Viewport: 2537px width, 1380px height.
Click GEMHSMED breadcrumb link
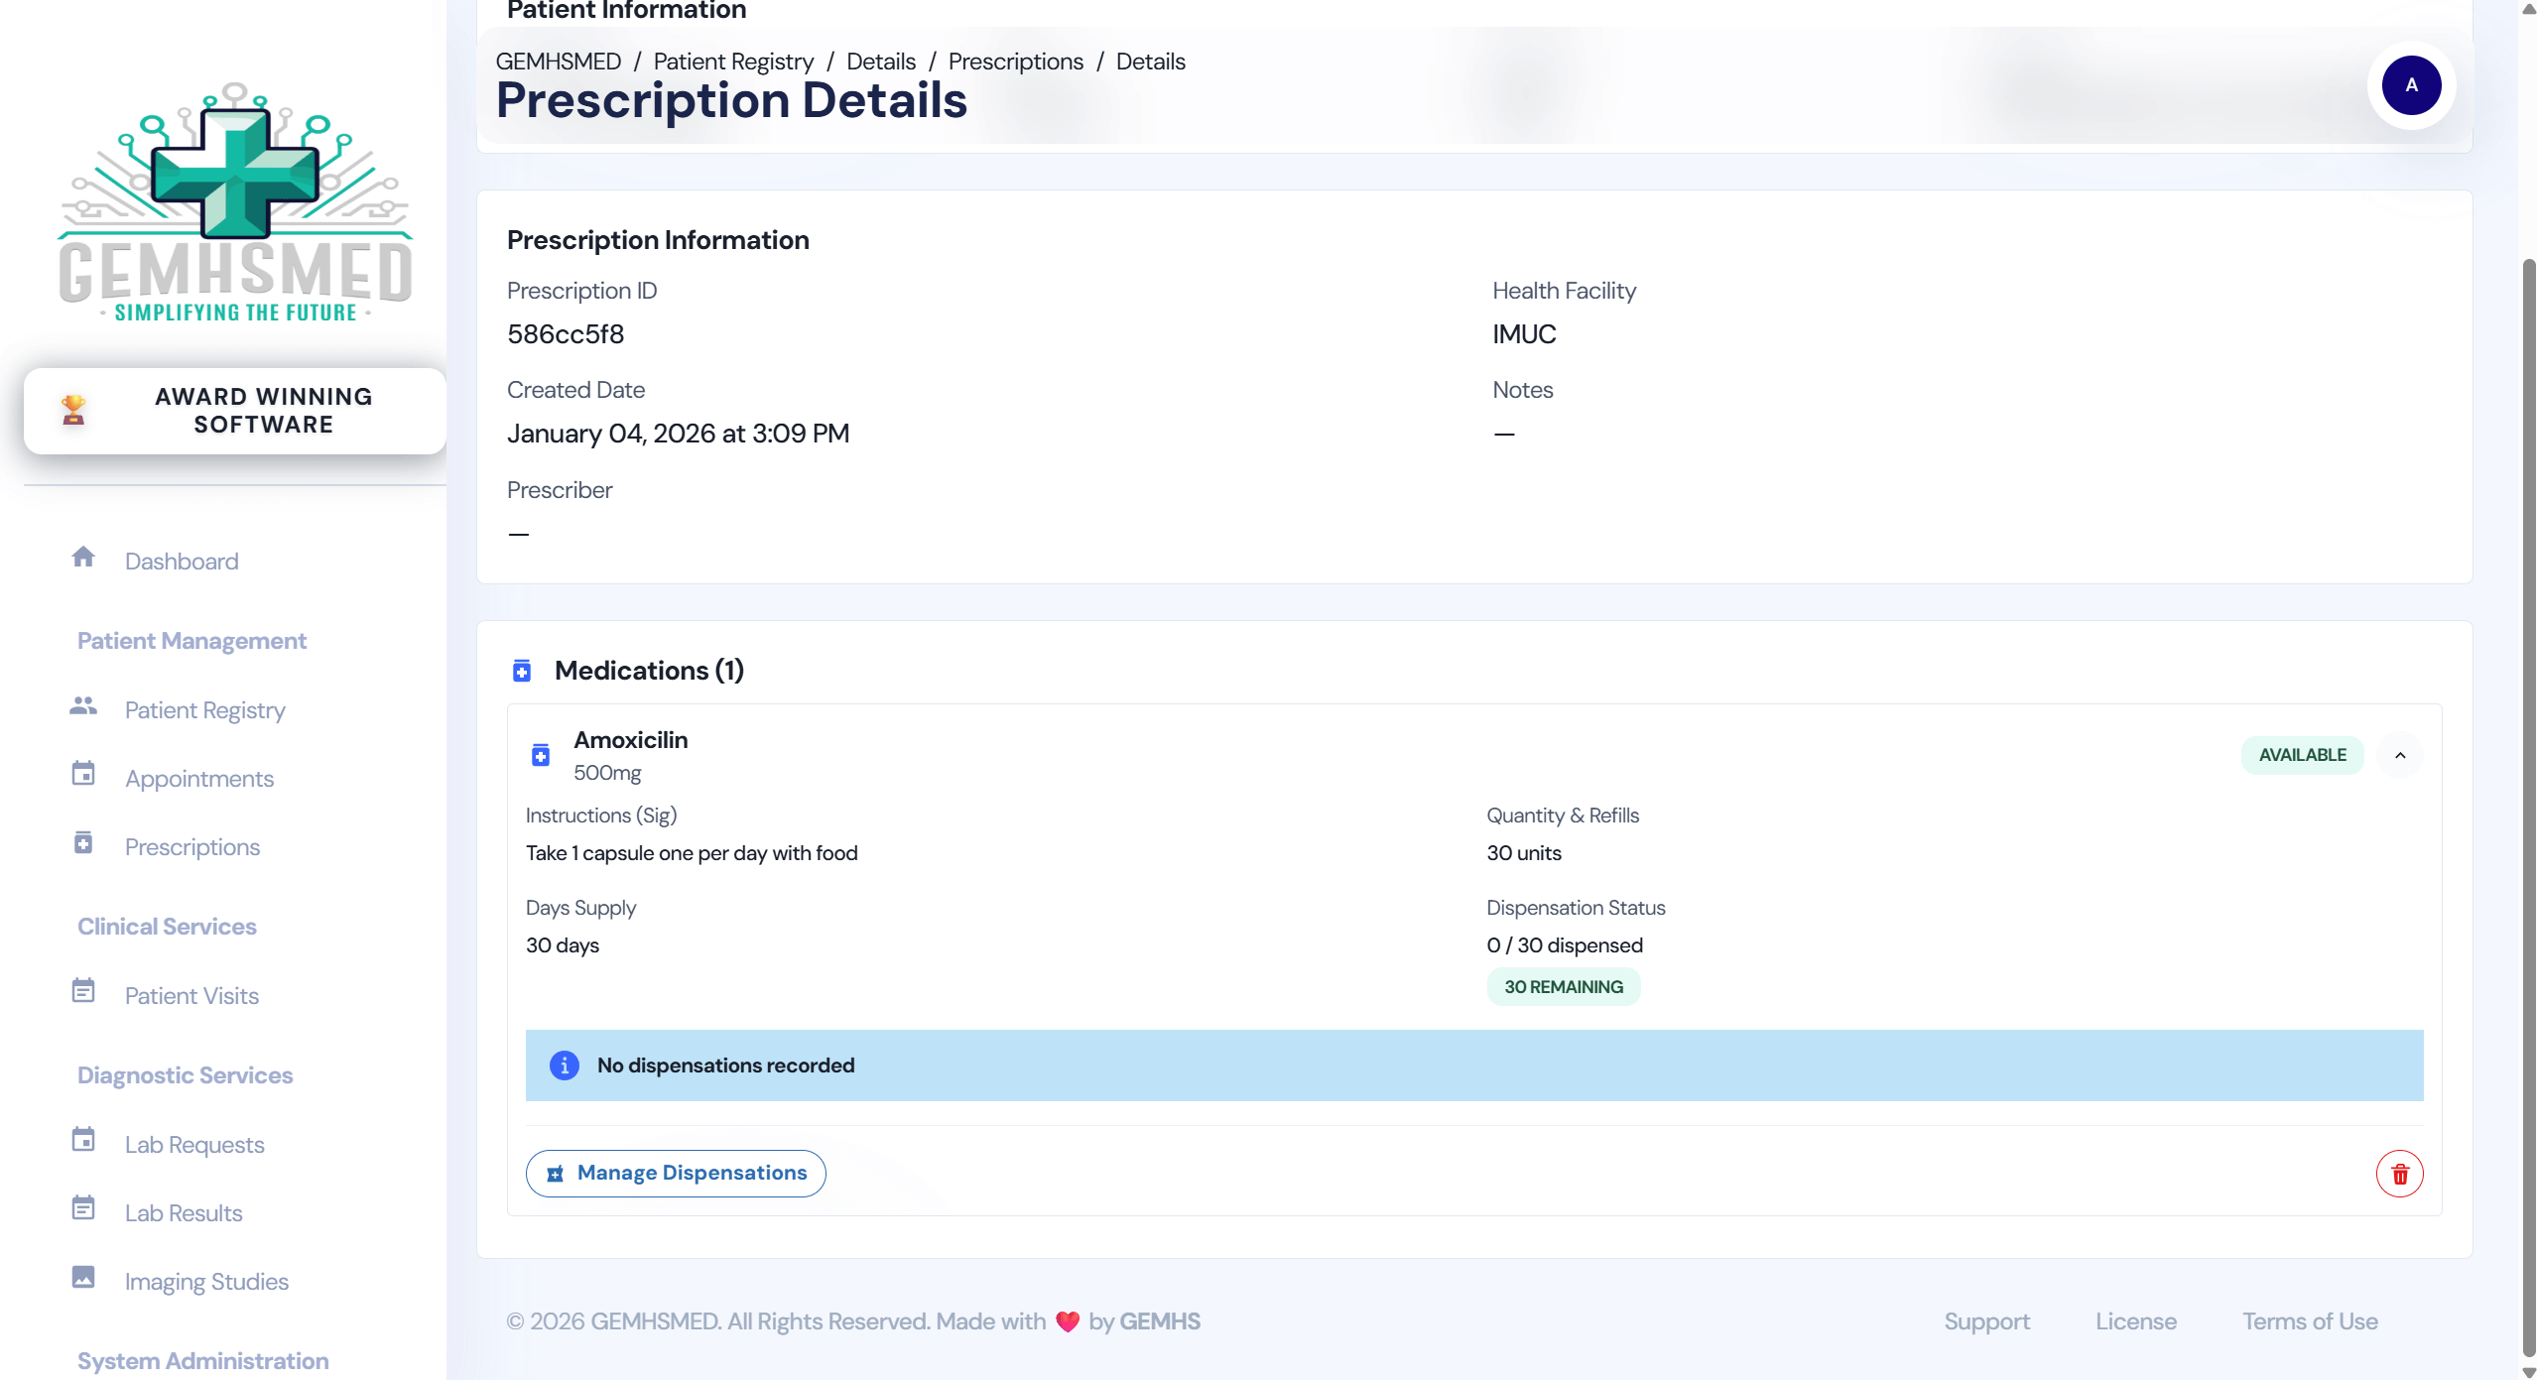coord(558,62)
